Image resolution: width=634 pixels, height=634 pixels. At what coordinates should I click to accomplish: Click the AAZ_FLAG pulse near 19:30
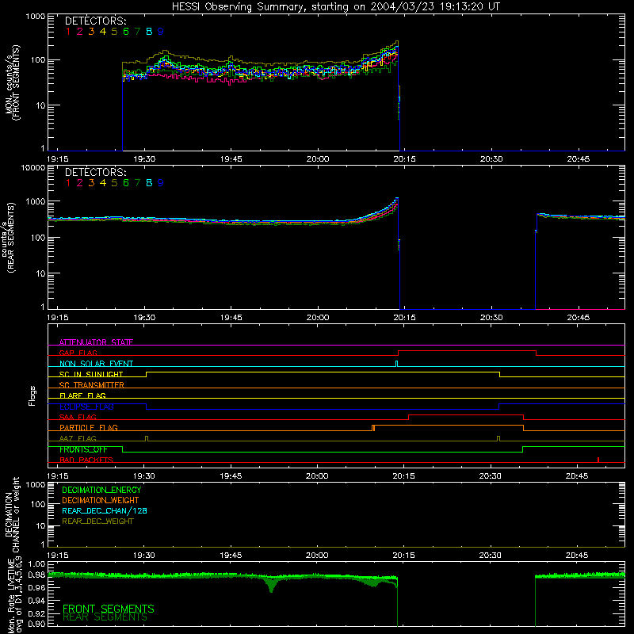(x=147, y=438)
